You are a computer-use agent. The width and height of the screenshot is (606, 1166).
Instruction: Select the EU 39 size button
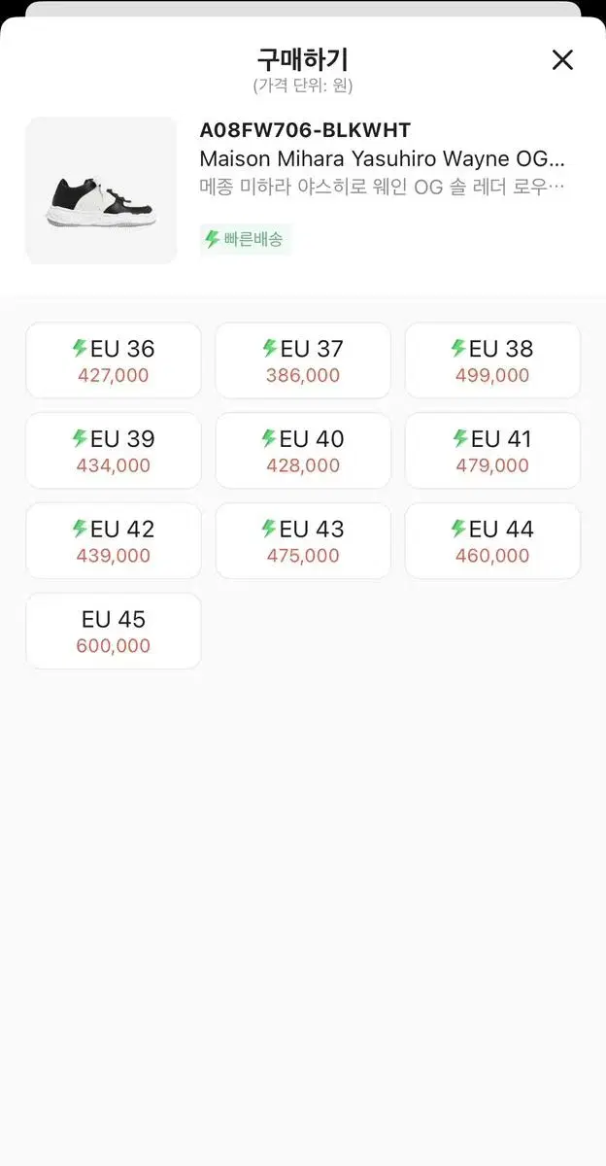[x=113, y=451]
